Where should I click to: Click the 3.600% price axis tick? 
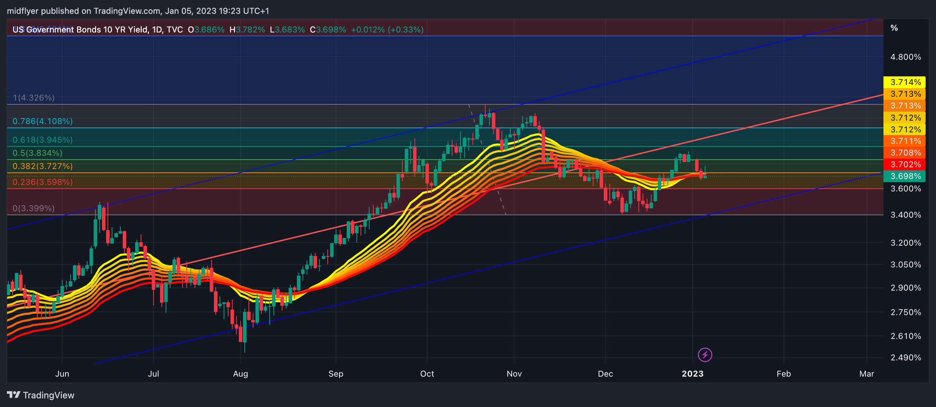click(x=906, y=188)
